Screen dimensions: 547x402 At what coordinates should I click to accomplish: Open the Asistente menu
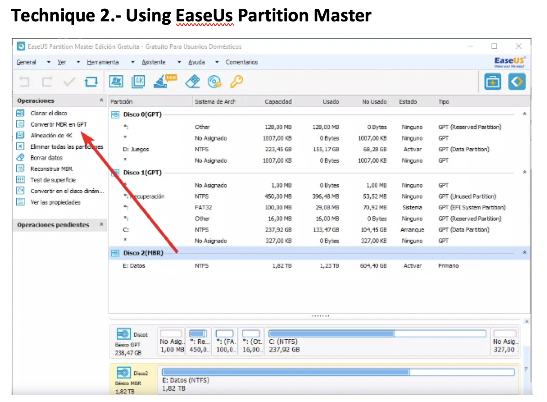pyautogui.click(x=153, y=62)
